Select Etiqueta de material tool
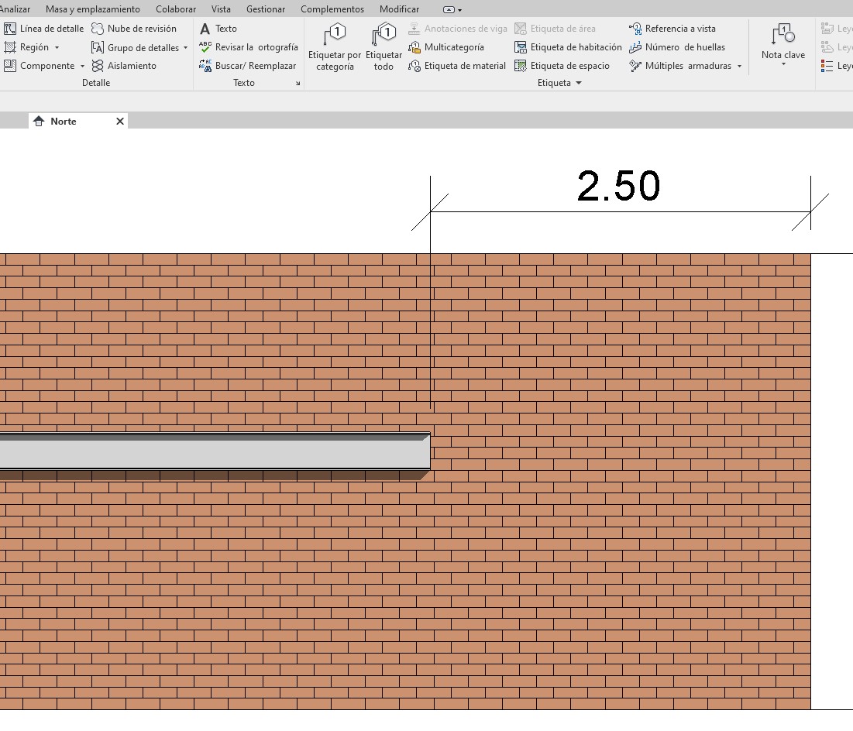This screenshot has width=853, height=731. (x=456, y=66)
